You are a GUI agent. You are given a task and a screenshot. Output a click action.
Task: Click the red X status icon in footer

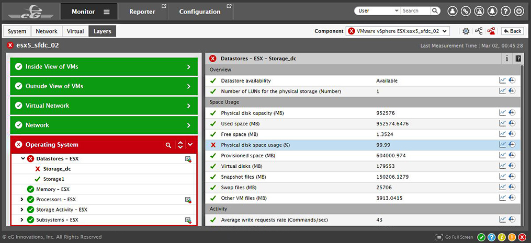click(x=523, y=237)
